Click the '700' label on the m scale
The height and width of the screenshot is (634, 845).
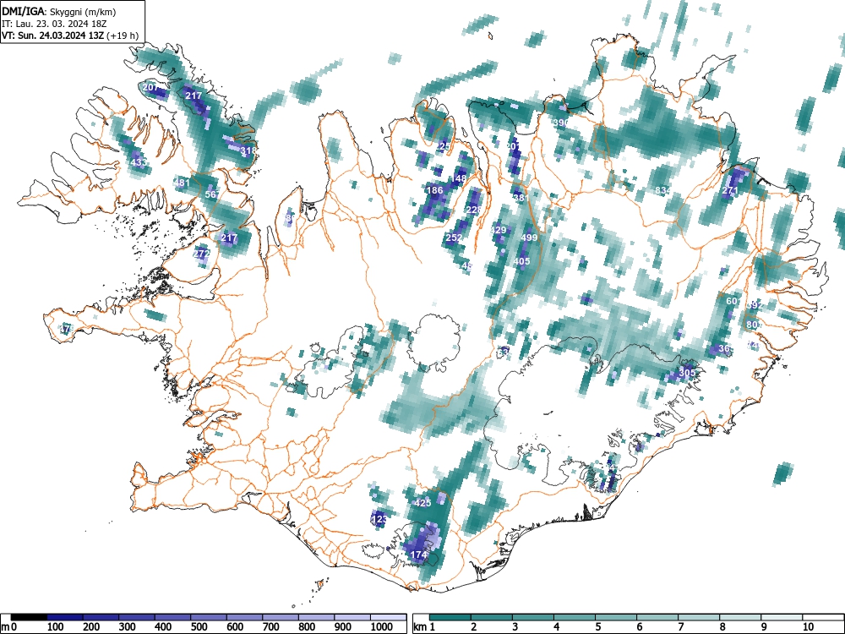(270, 627)
